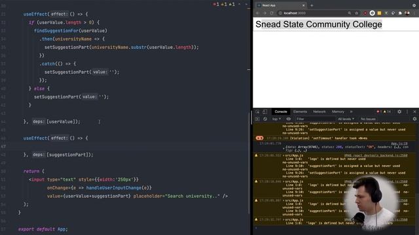Click the zoom magnifier icon in address bar
Viewport: 419px width, 235px height.
(x=349, y=13)
